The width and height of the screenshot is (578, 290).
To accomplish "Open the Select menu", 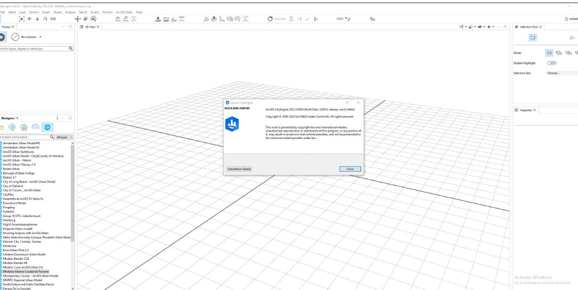I will (12, 12).
